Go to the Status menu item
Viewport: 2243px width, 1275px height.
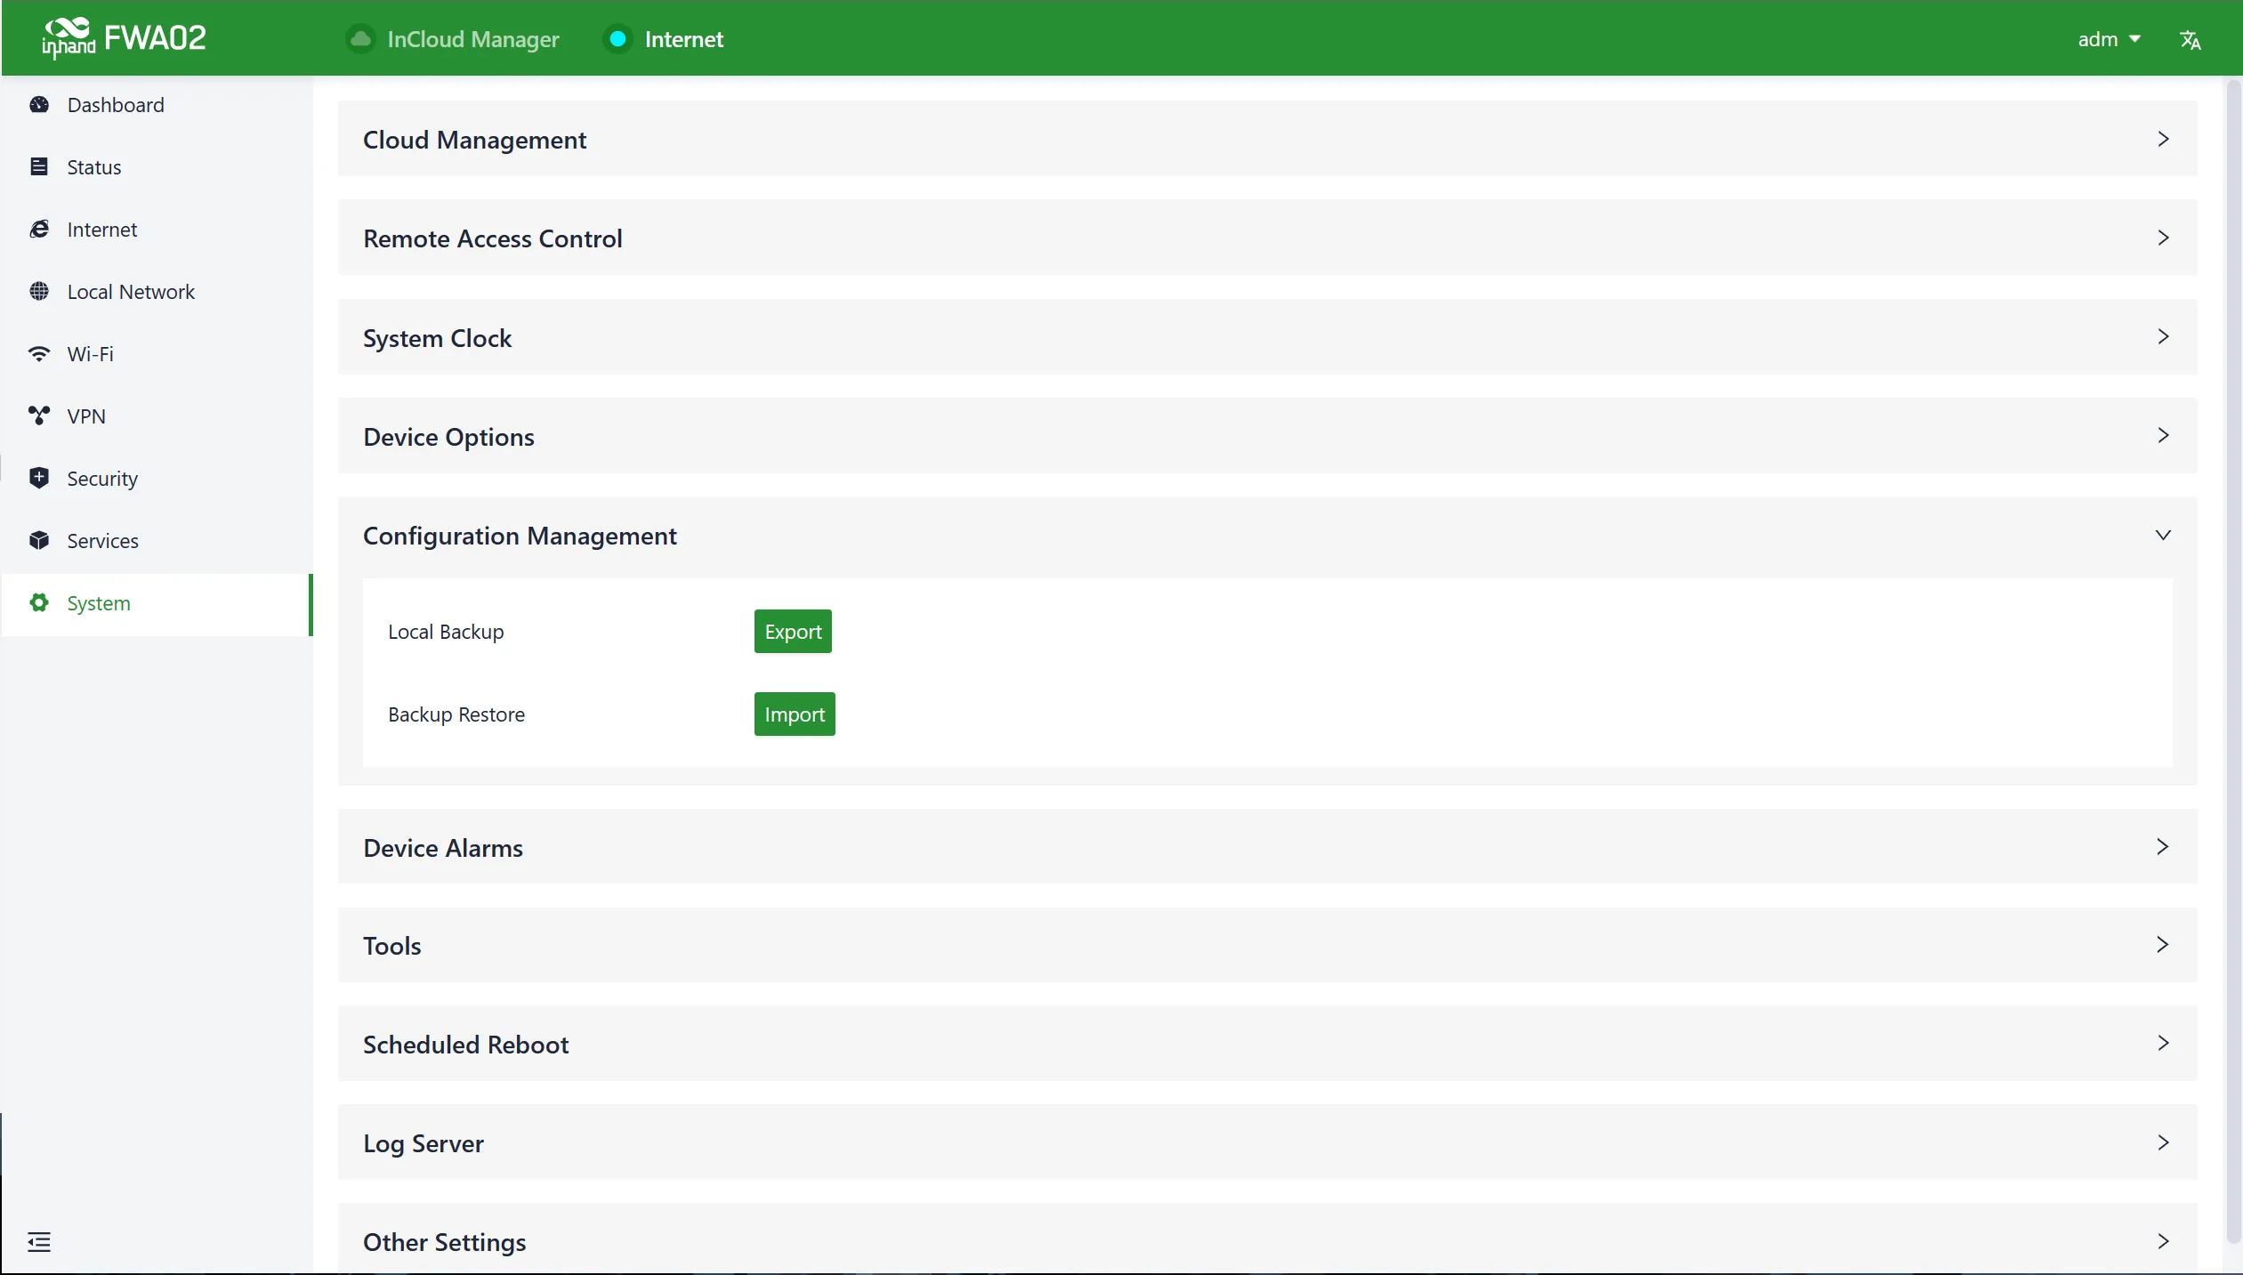(x=157, y=167)
